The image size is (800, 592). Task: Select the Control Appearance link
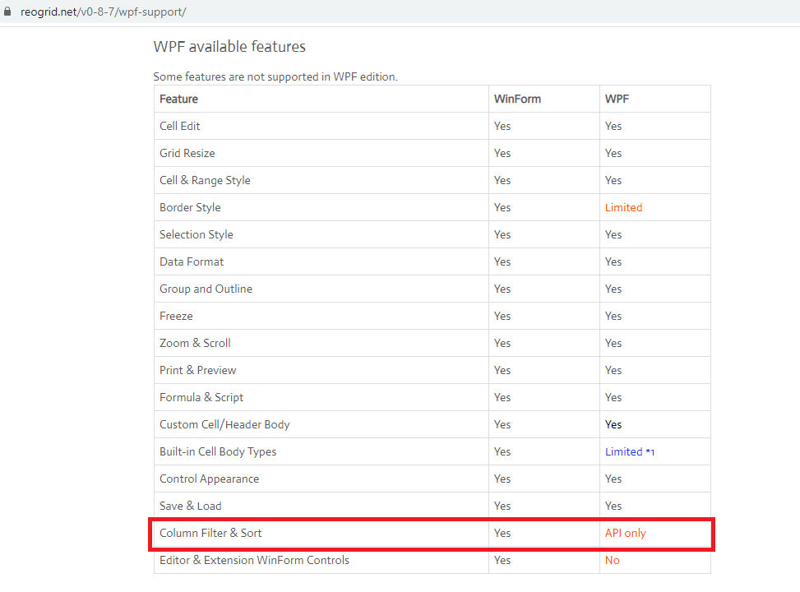[x=209, y=479]
